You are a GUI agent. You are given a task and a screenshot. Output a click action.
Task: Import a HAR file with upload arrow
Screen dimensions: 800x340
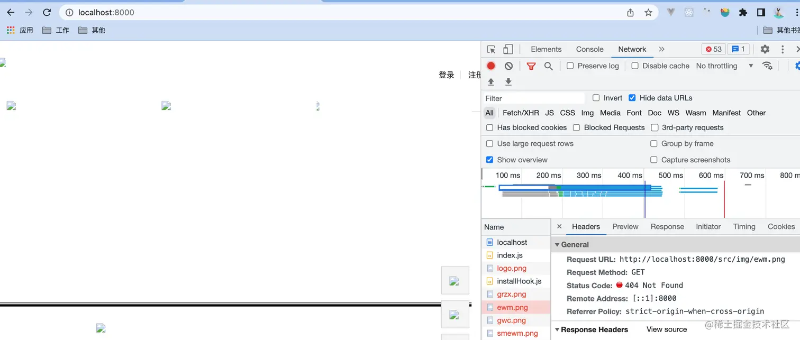[491, 82]
